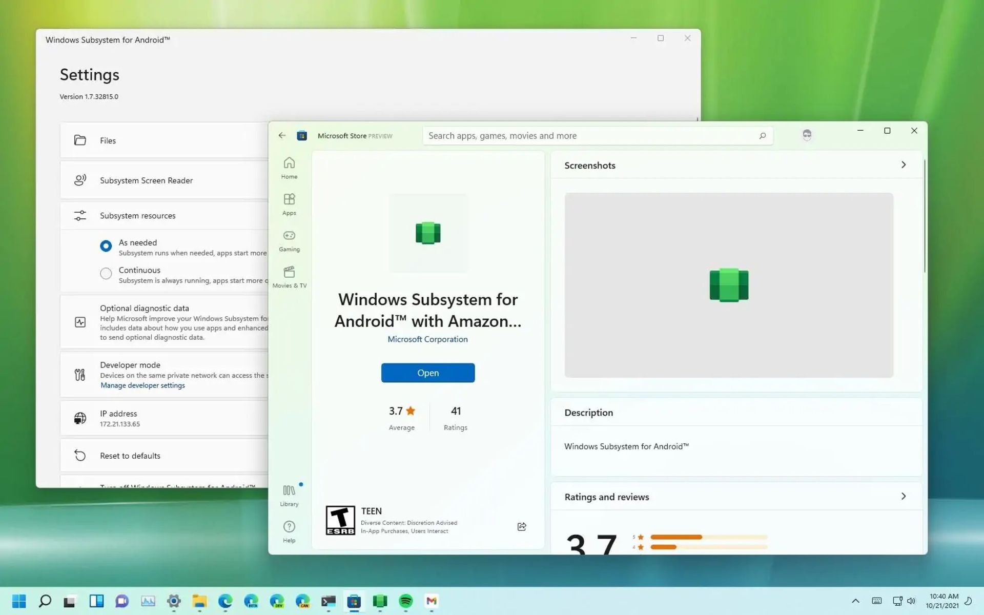Click the Open button for the Android app
984x615 pixels.
coord(427,373)
